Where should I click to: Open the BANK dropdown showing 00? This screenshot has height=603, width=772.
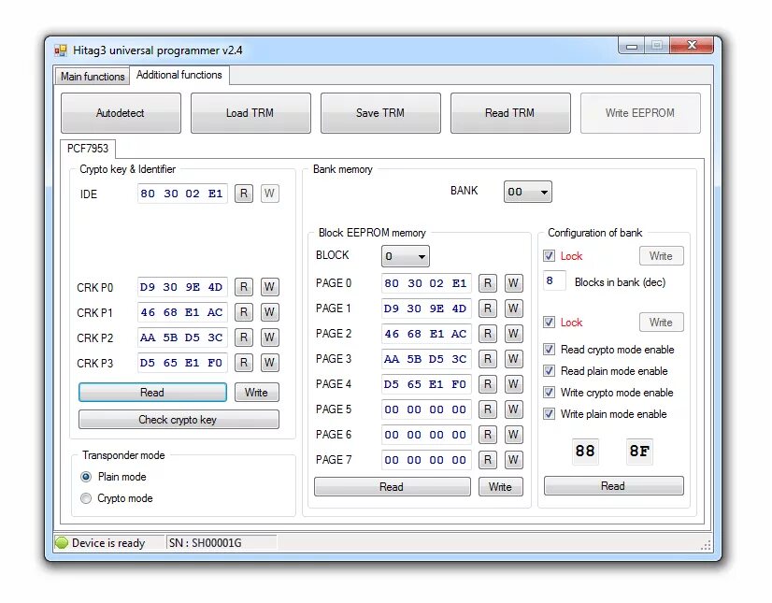527,192
